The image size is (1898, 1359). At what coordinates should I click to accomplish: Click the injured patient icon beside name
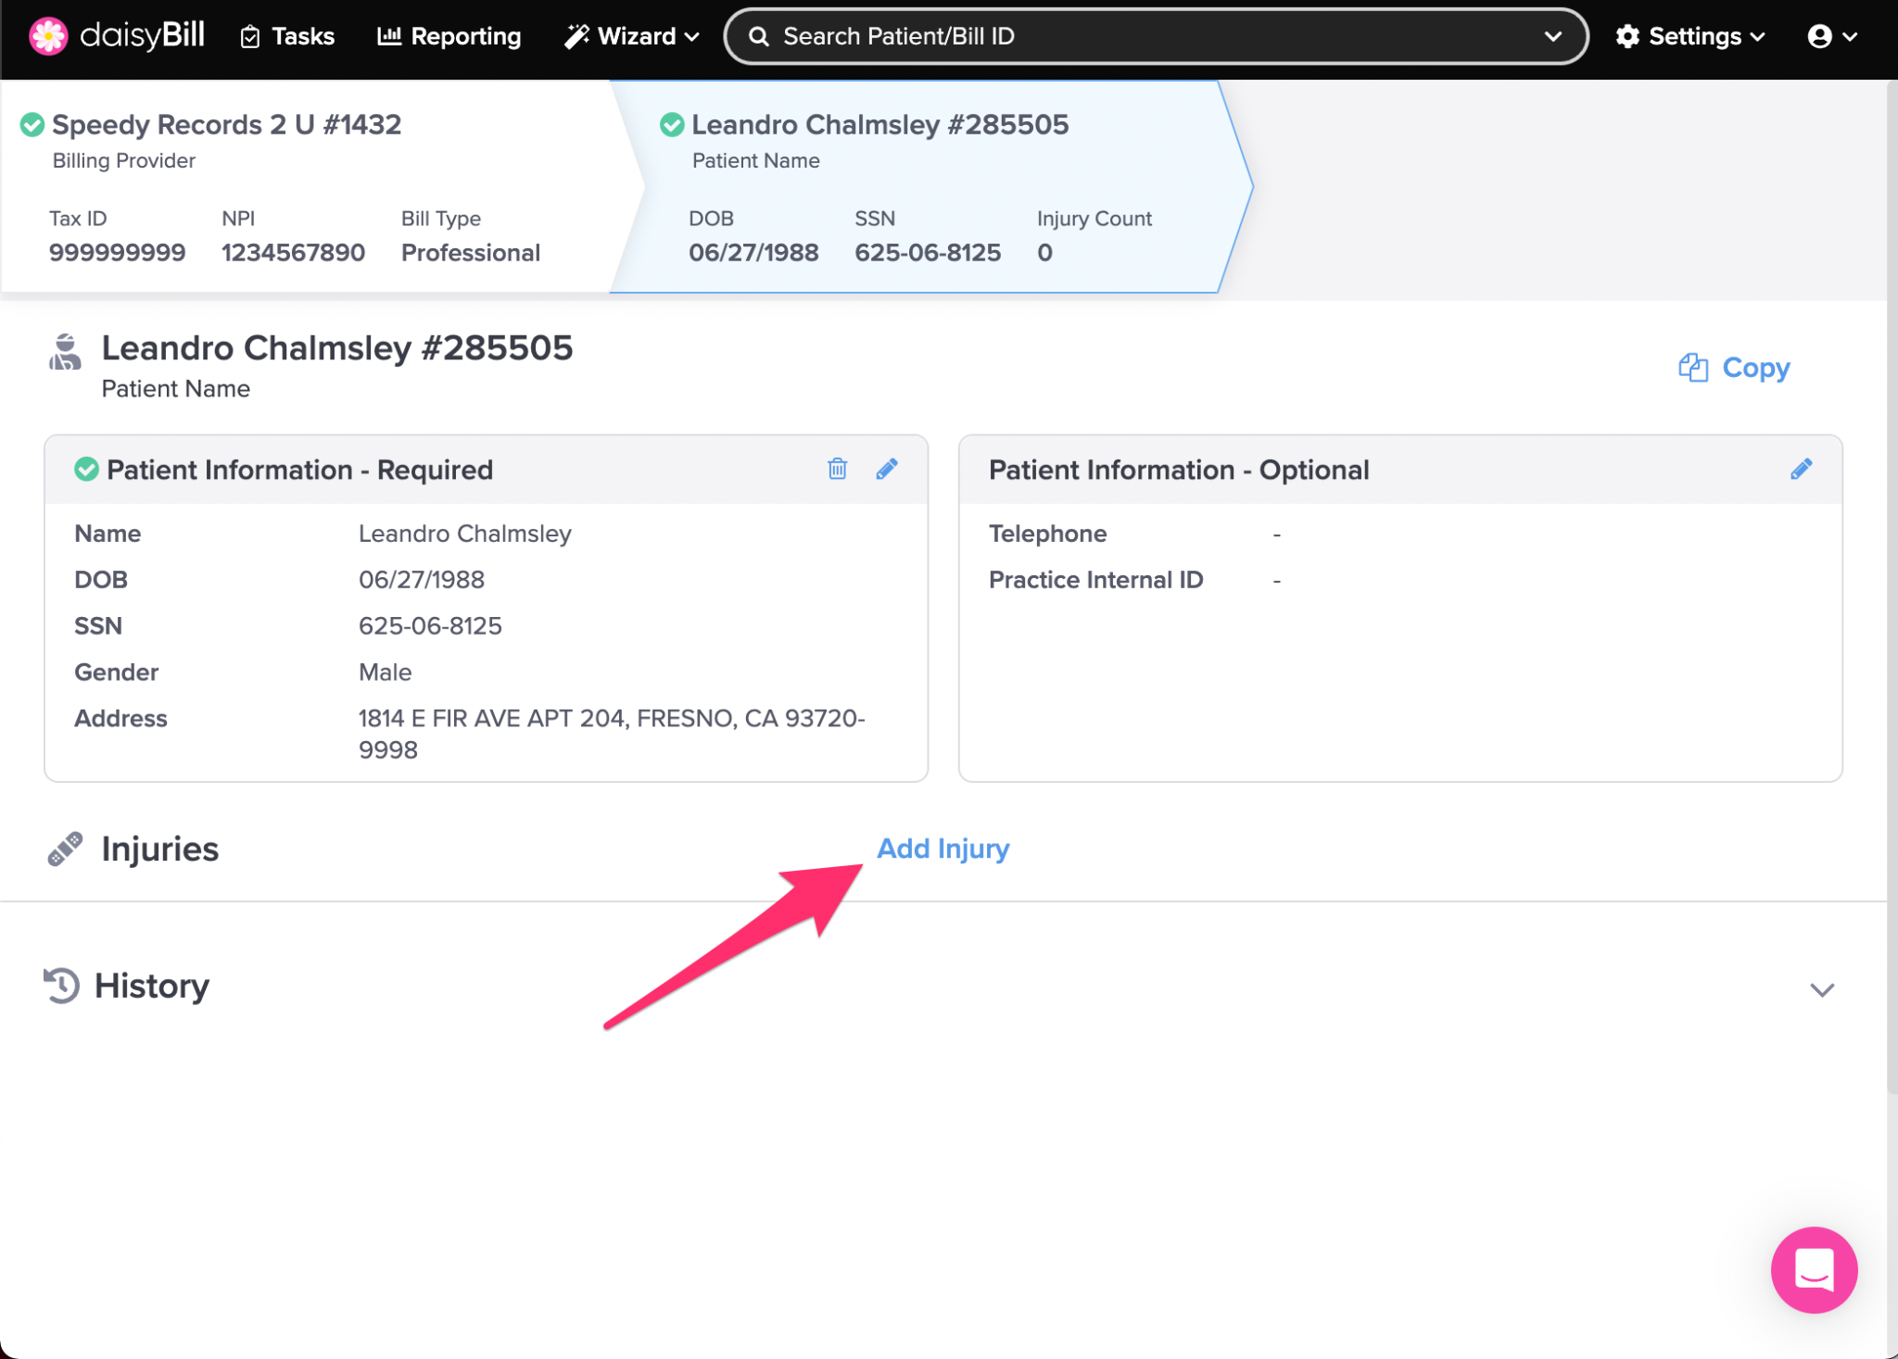pos(65,352)
